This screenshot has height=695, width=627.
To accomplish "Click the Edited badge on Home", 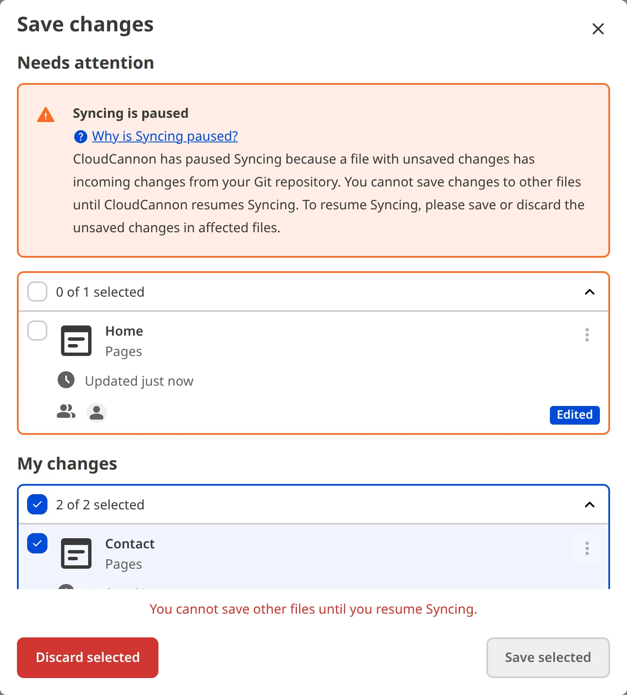I will click(574, 415).
